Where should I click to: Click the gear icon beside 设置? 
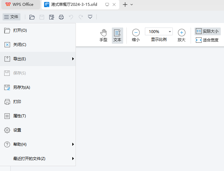[7, 130]
